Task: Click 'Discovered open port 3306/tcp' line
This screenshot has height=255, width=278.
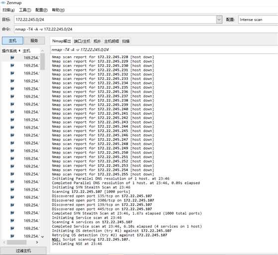Action: pos(103,200)
